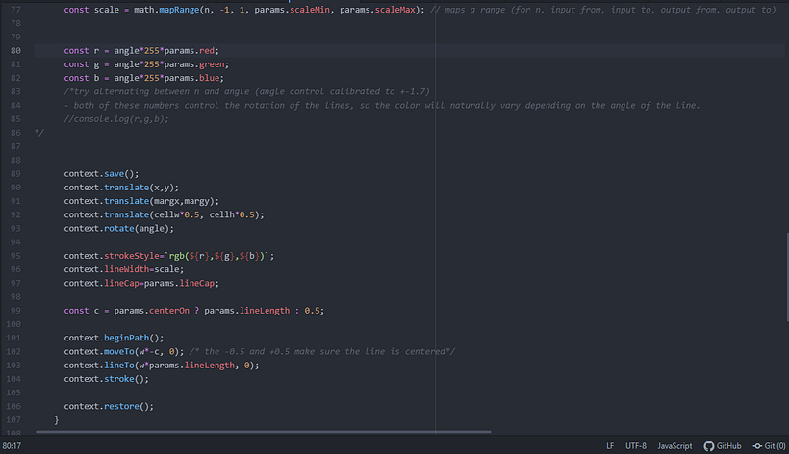Click the GitHub octocat icon in status bar

709,446
